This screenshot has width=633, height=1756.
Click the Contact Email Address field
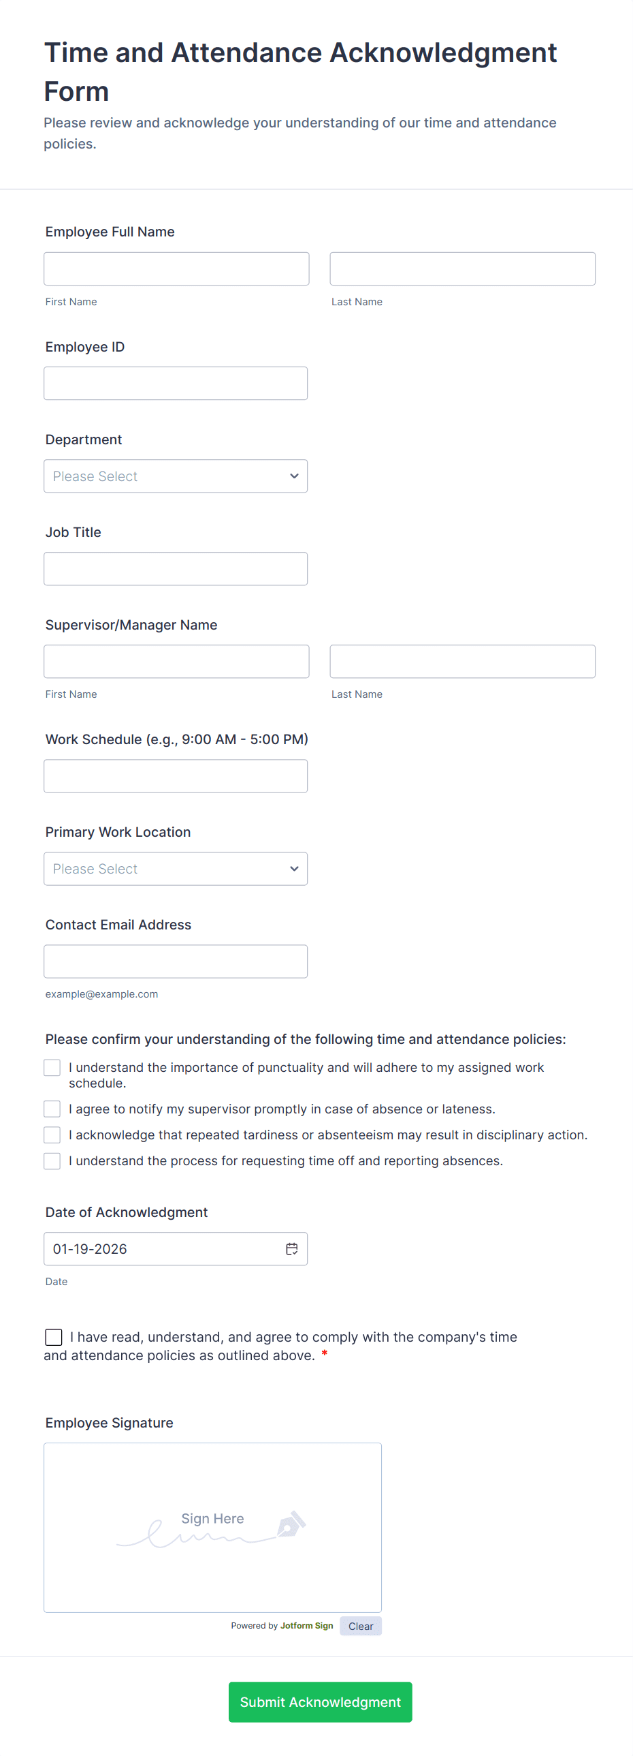click(176, 962)
